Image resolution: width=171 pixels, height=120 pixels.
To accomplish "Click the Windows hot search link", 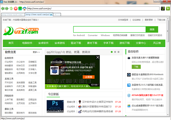I will pos(105,35).
